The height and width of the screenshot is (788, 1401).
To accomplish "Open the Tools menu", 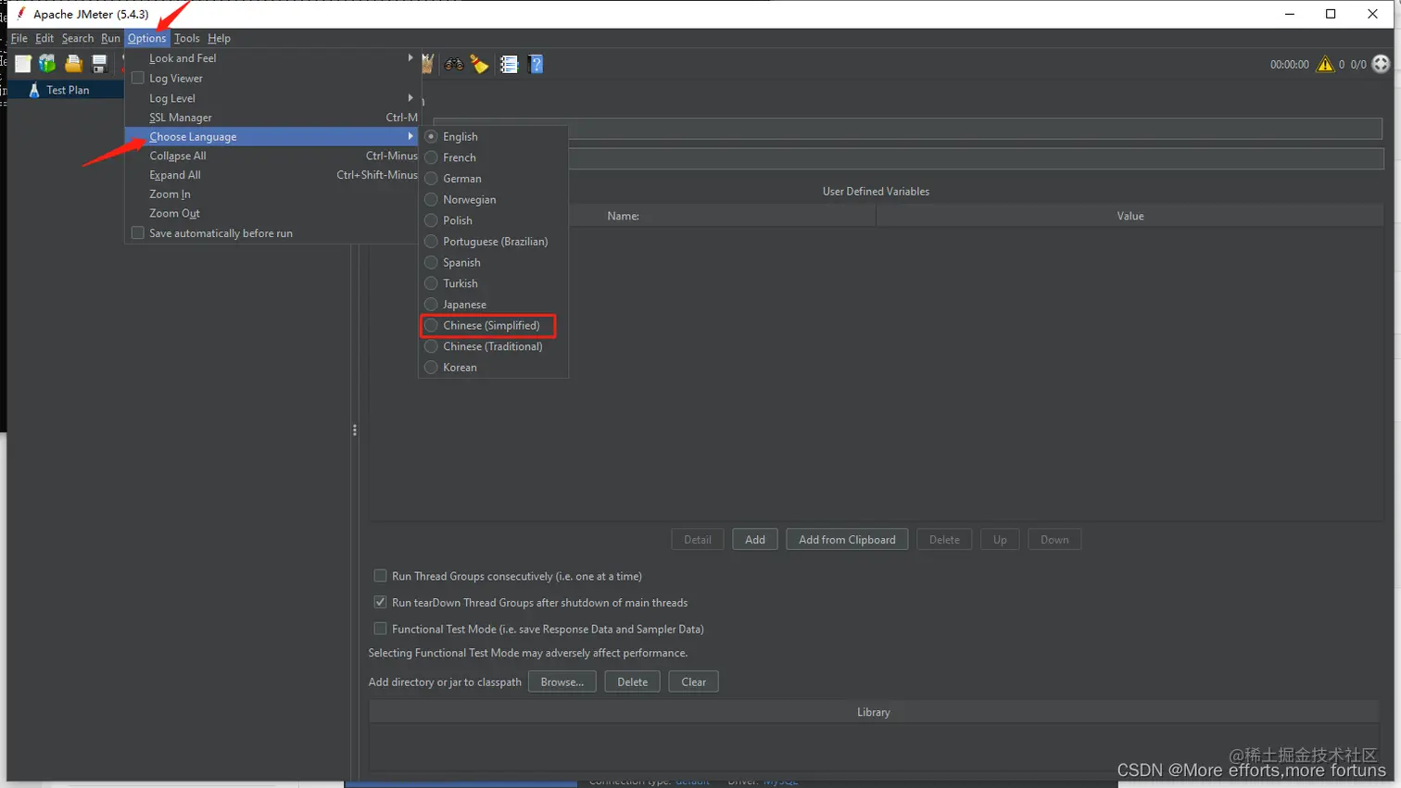I will click(186, 38).
